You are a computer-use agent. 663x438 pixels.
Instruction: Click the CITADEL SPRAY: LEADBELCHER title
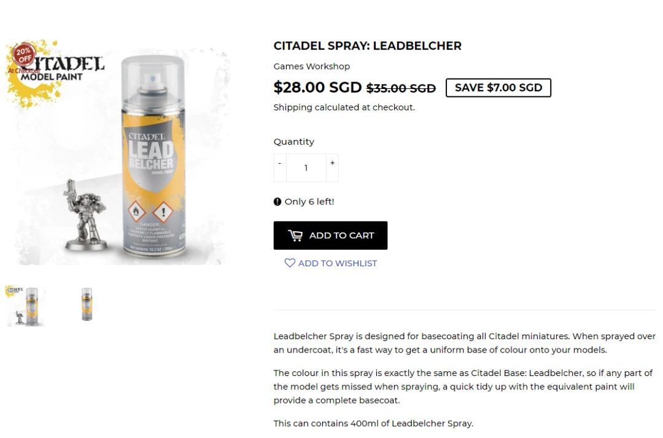[368, 45]
